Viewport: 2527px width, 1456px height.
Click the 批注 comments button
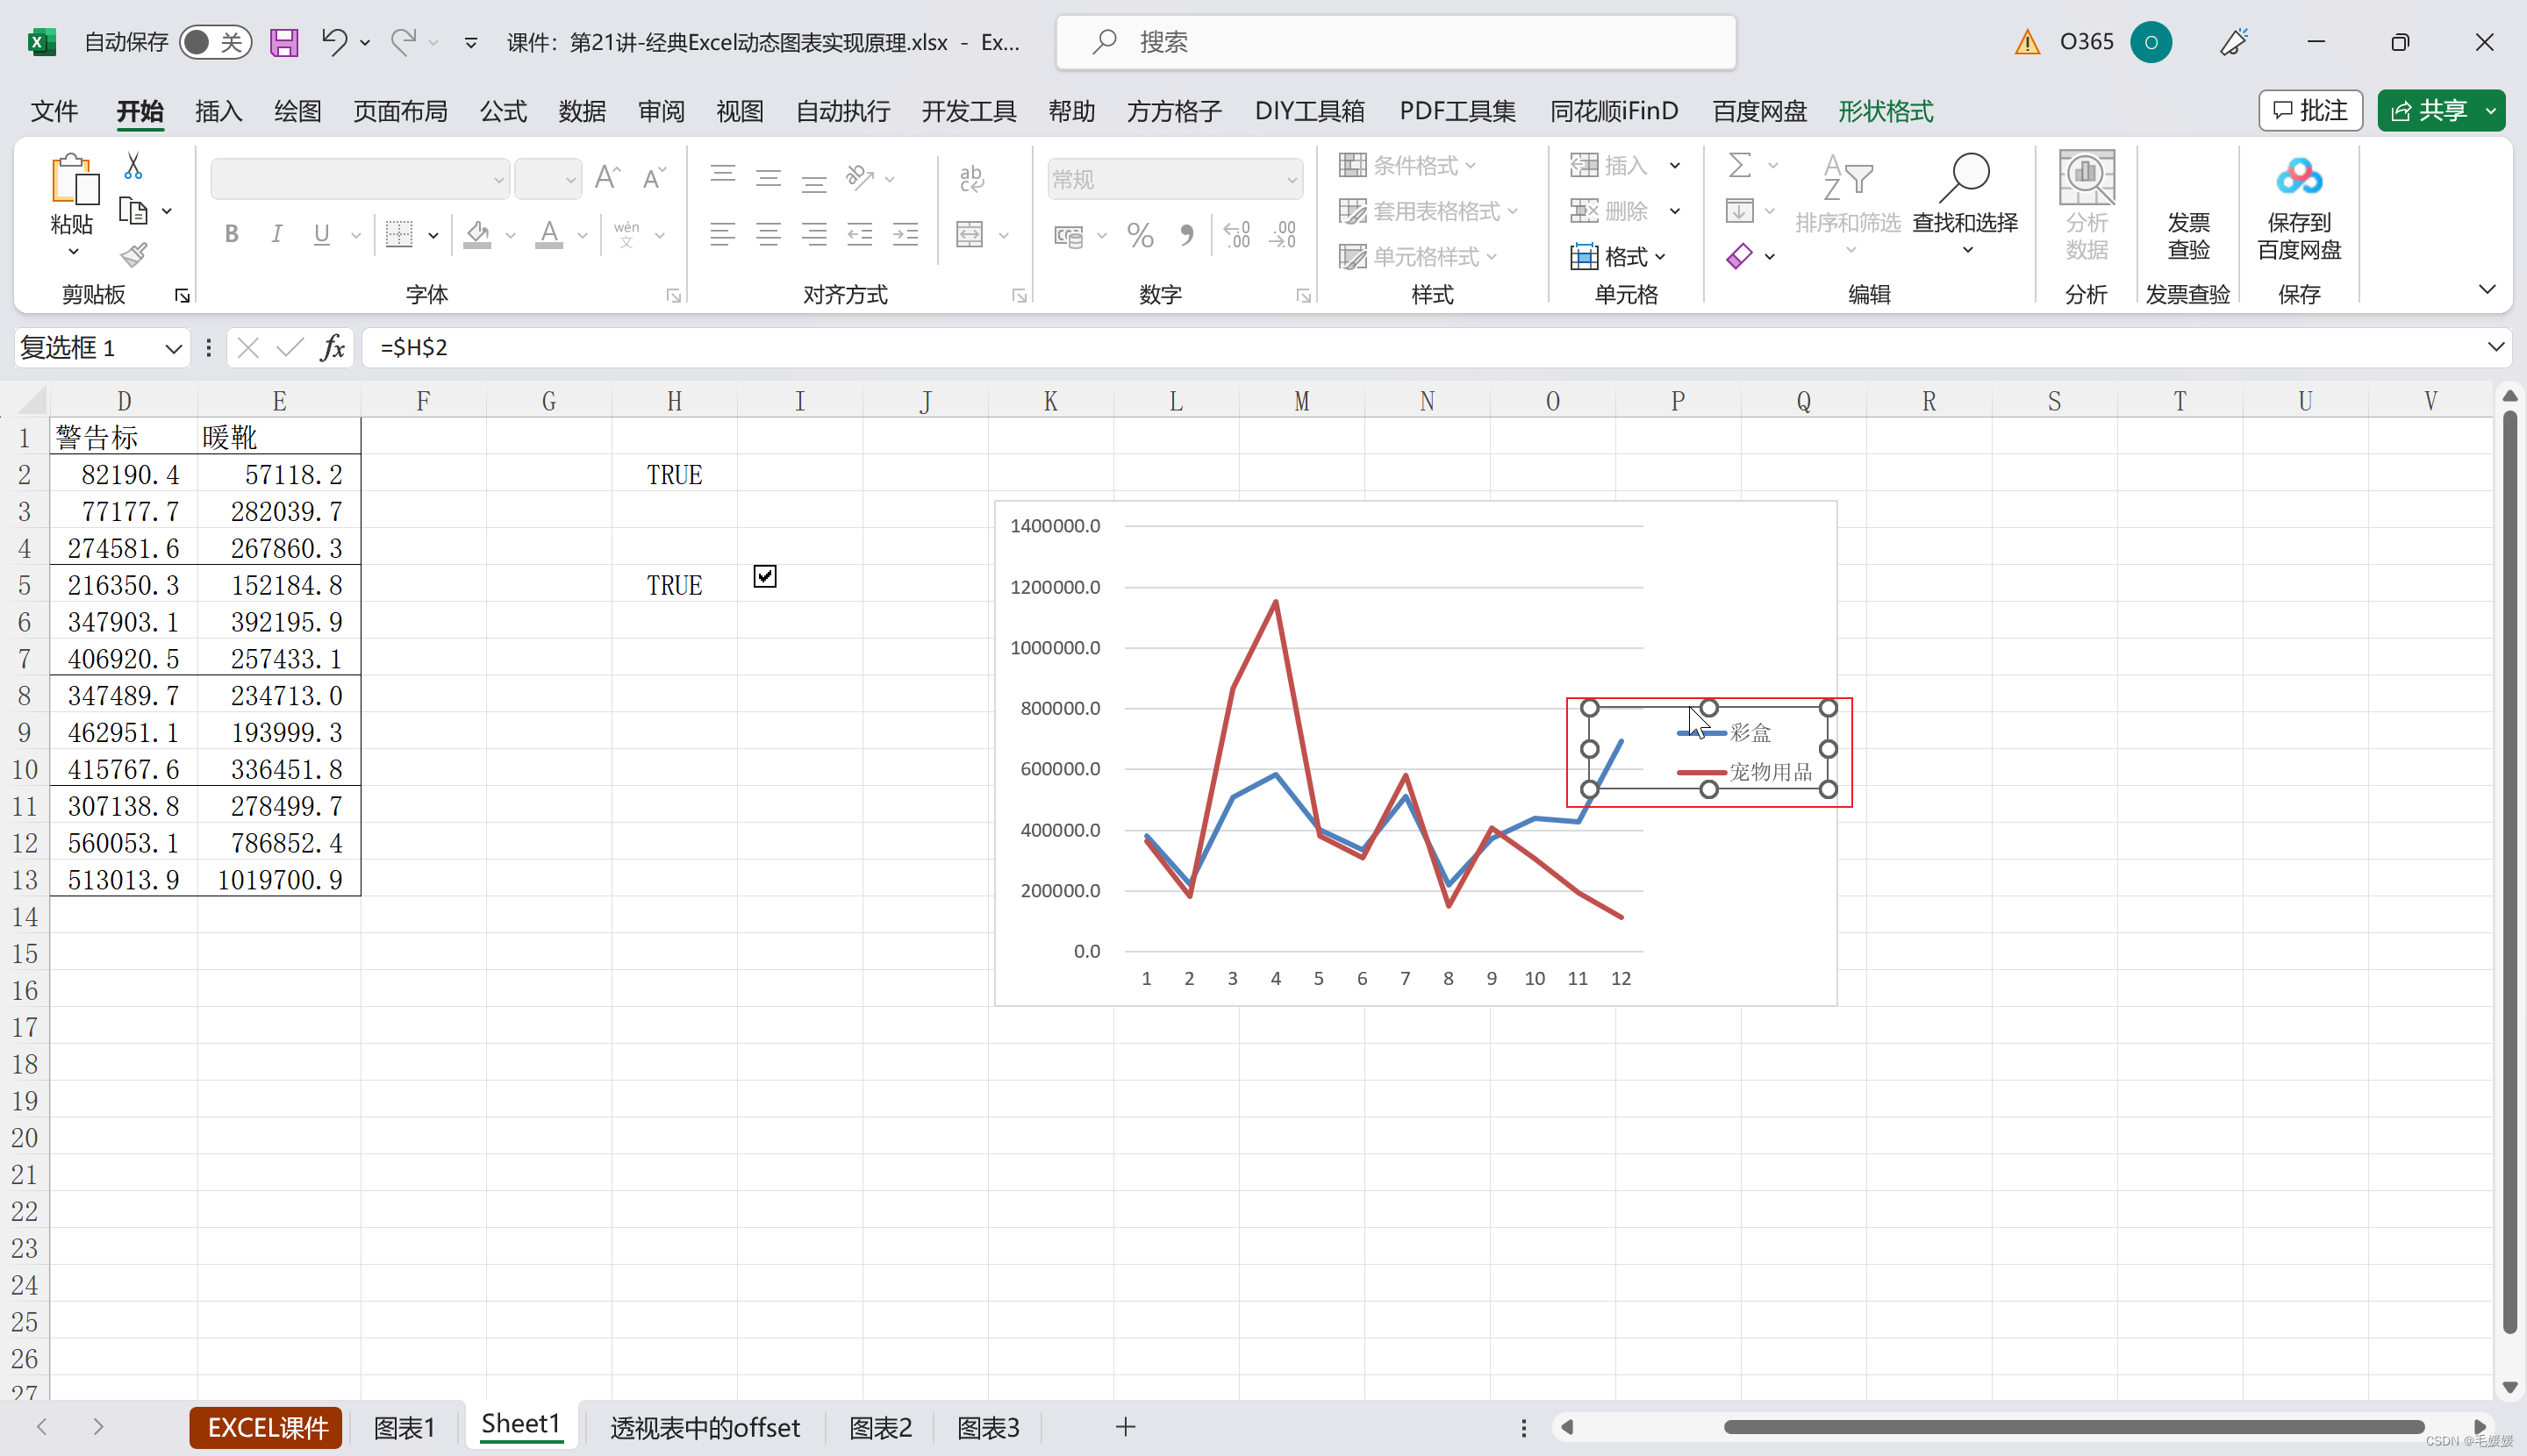[2310, 111]
